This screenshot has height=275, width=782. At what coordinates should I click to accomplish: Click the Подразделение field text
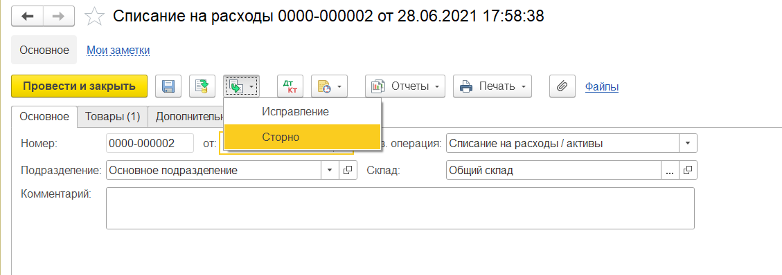pos(214,170)
